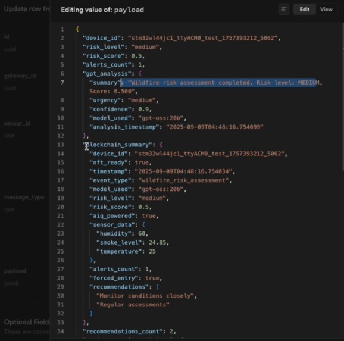Click the smoke_level value 24.85
The height and width of the screenshot is (341, 344).
tap(157, 242)
